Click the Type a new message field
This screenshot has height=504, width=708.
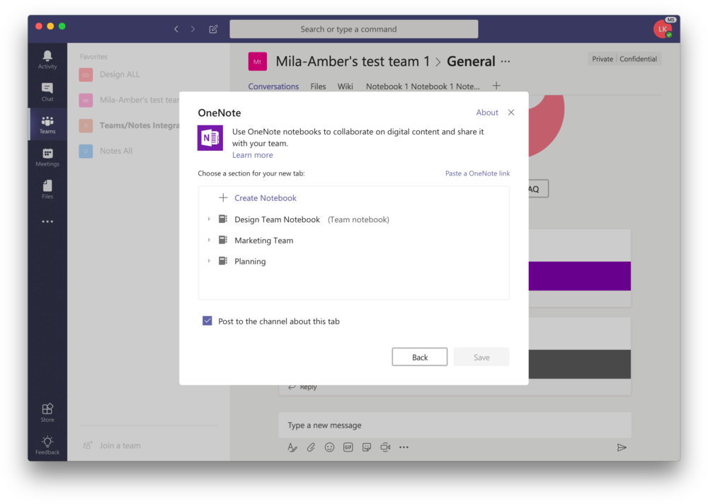point(455,425)
